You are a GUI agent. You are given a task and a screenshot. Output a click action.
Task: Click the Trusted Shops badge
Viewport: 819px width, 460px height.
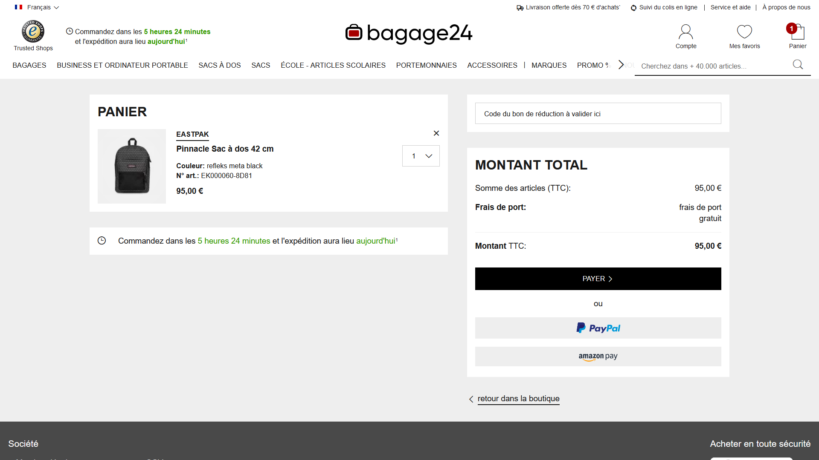pos(33,36)
